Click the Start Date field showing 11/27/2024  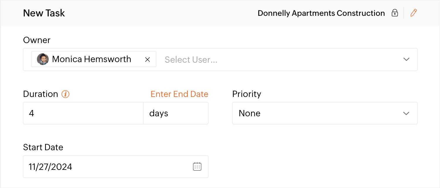tap(105, 167)
